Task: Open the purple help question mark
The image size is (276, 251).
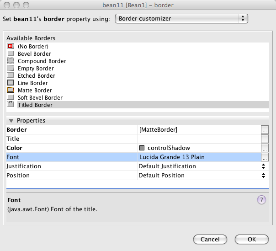Action: coord(261,200)
